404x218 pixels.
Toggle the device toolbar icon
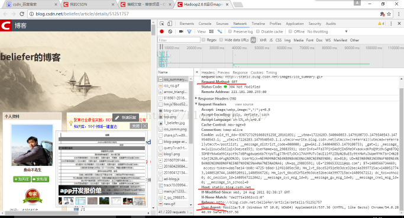(x=170, y=24)
